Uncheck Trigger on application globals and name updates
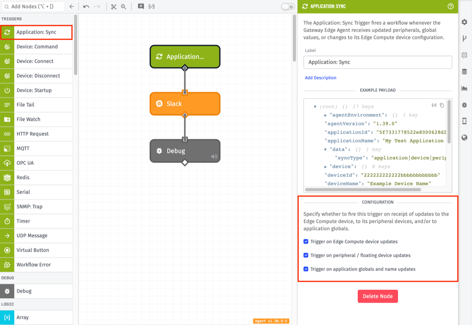 click(x=306, y=269)
